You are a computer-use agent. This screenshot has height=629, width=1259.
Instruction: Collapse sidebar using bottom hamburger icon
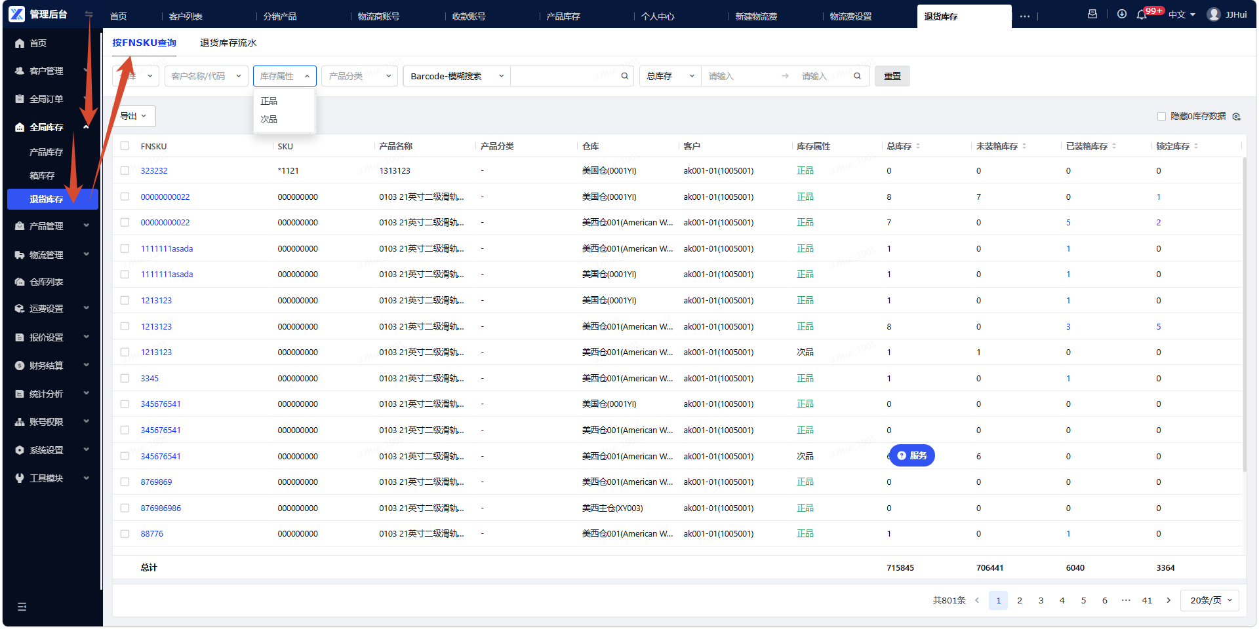pyautogui.click(x=22, y=607)
